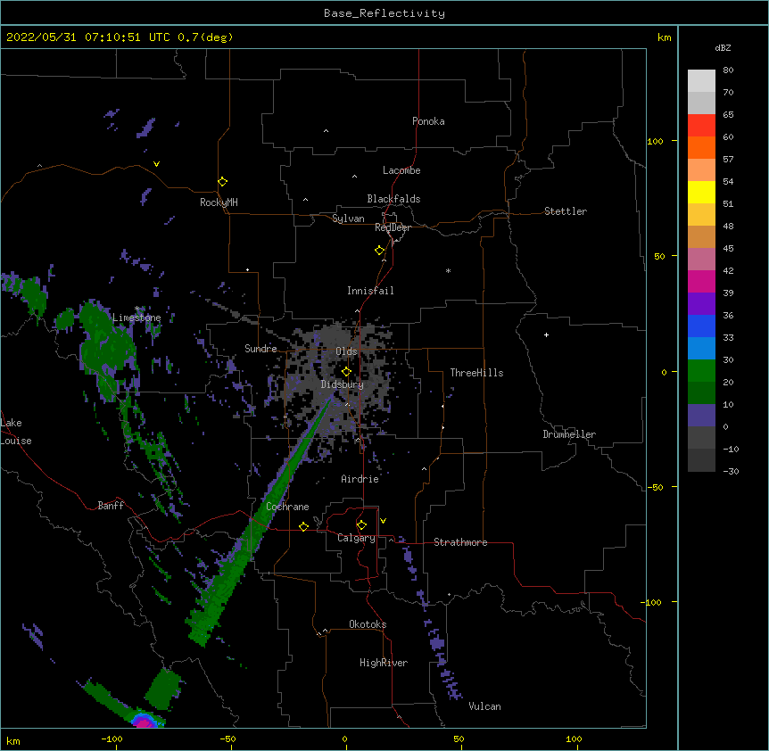Click the Blackfalds label

pyautogui.click(x=393, y=199)
